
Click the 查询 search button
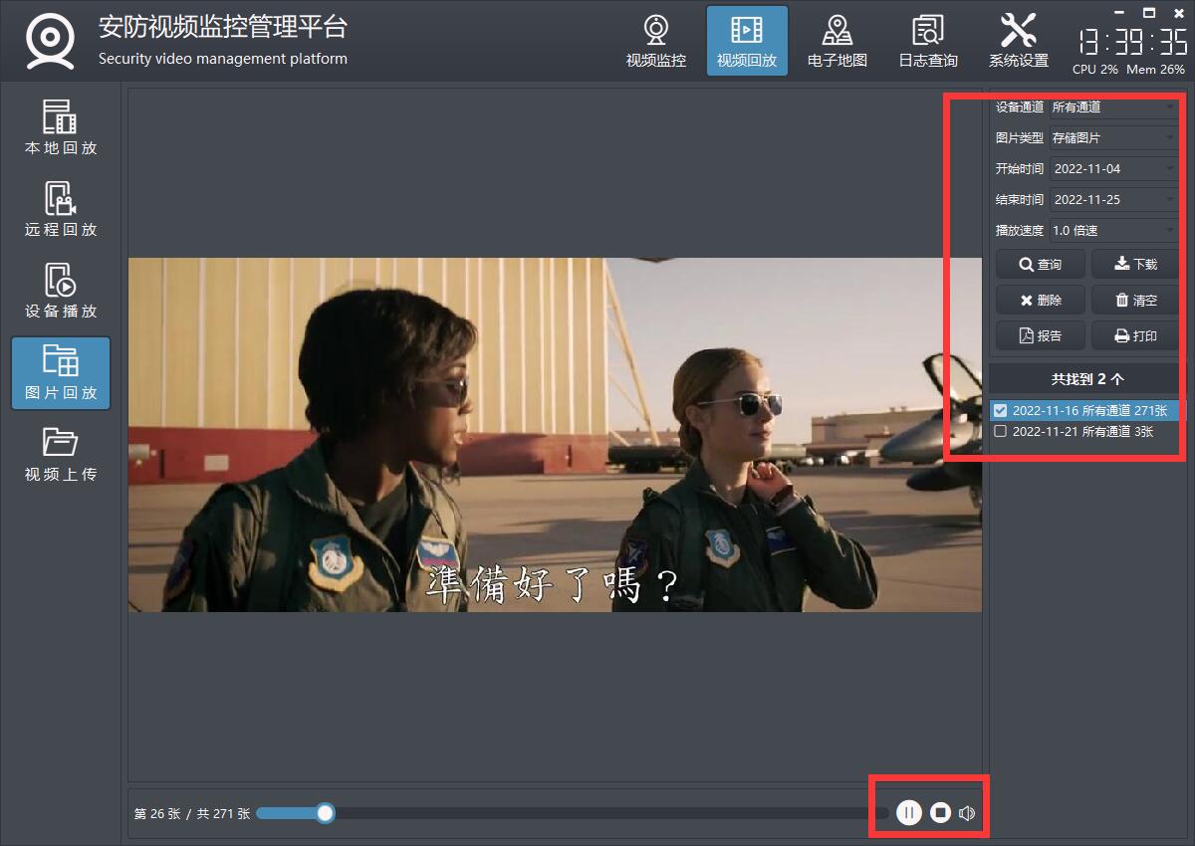click(x=1040, y=265)
